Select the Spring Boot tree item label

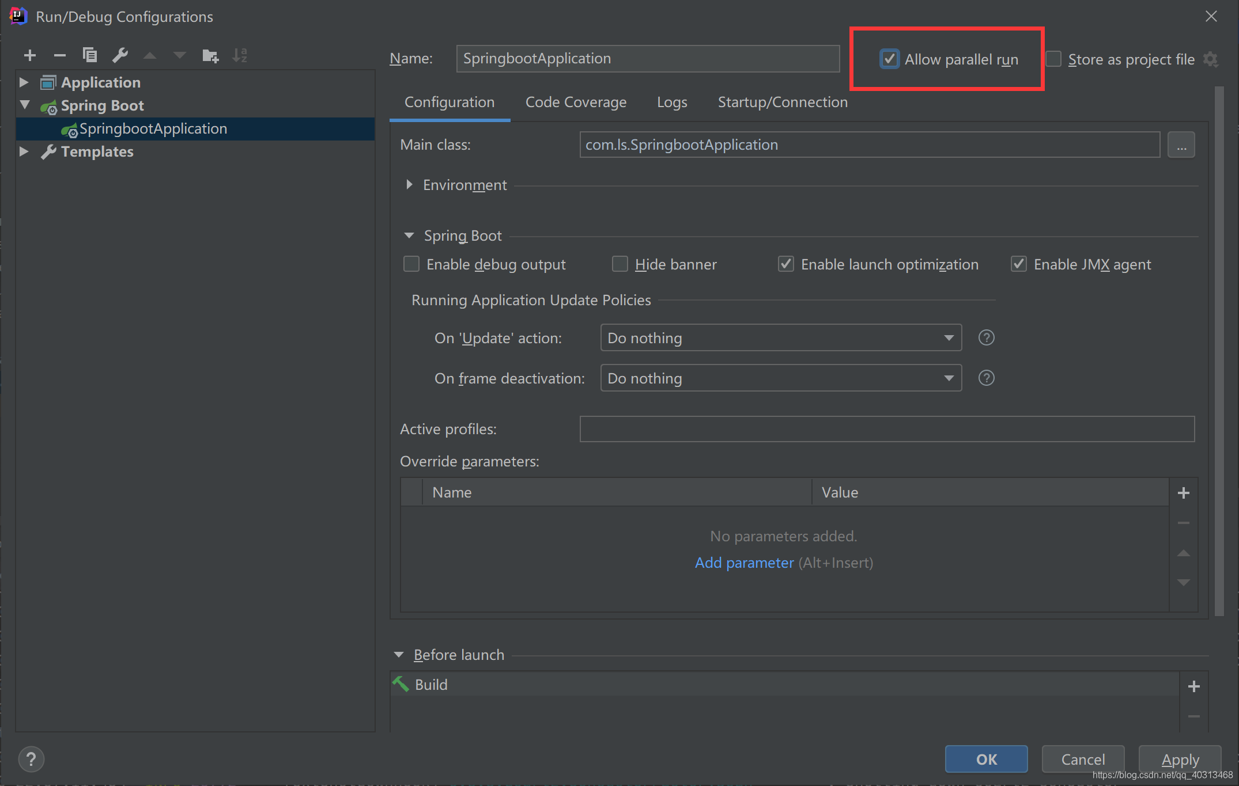[103, 105]
